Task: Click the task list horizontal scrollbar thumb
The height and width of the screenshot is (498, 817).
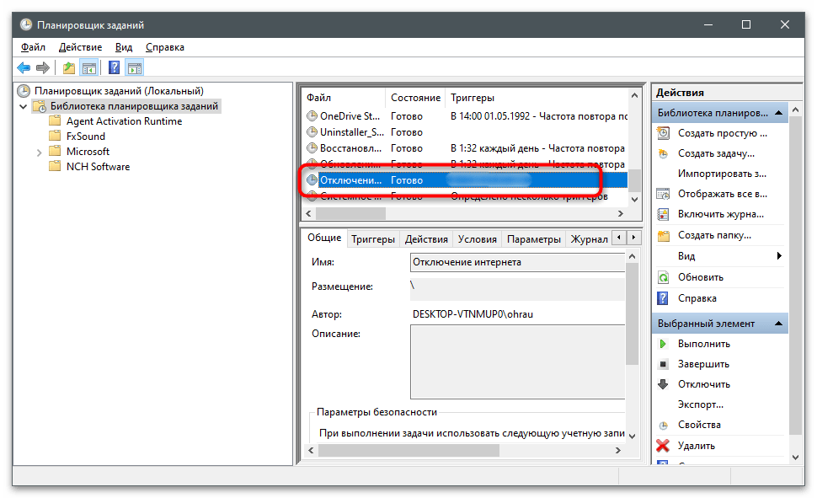Action: tap(350, 213)
